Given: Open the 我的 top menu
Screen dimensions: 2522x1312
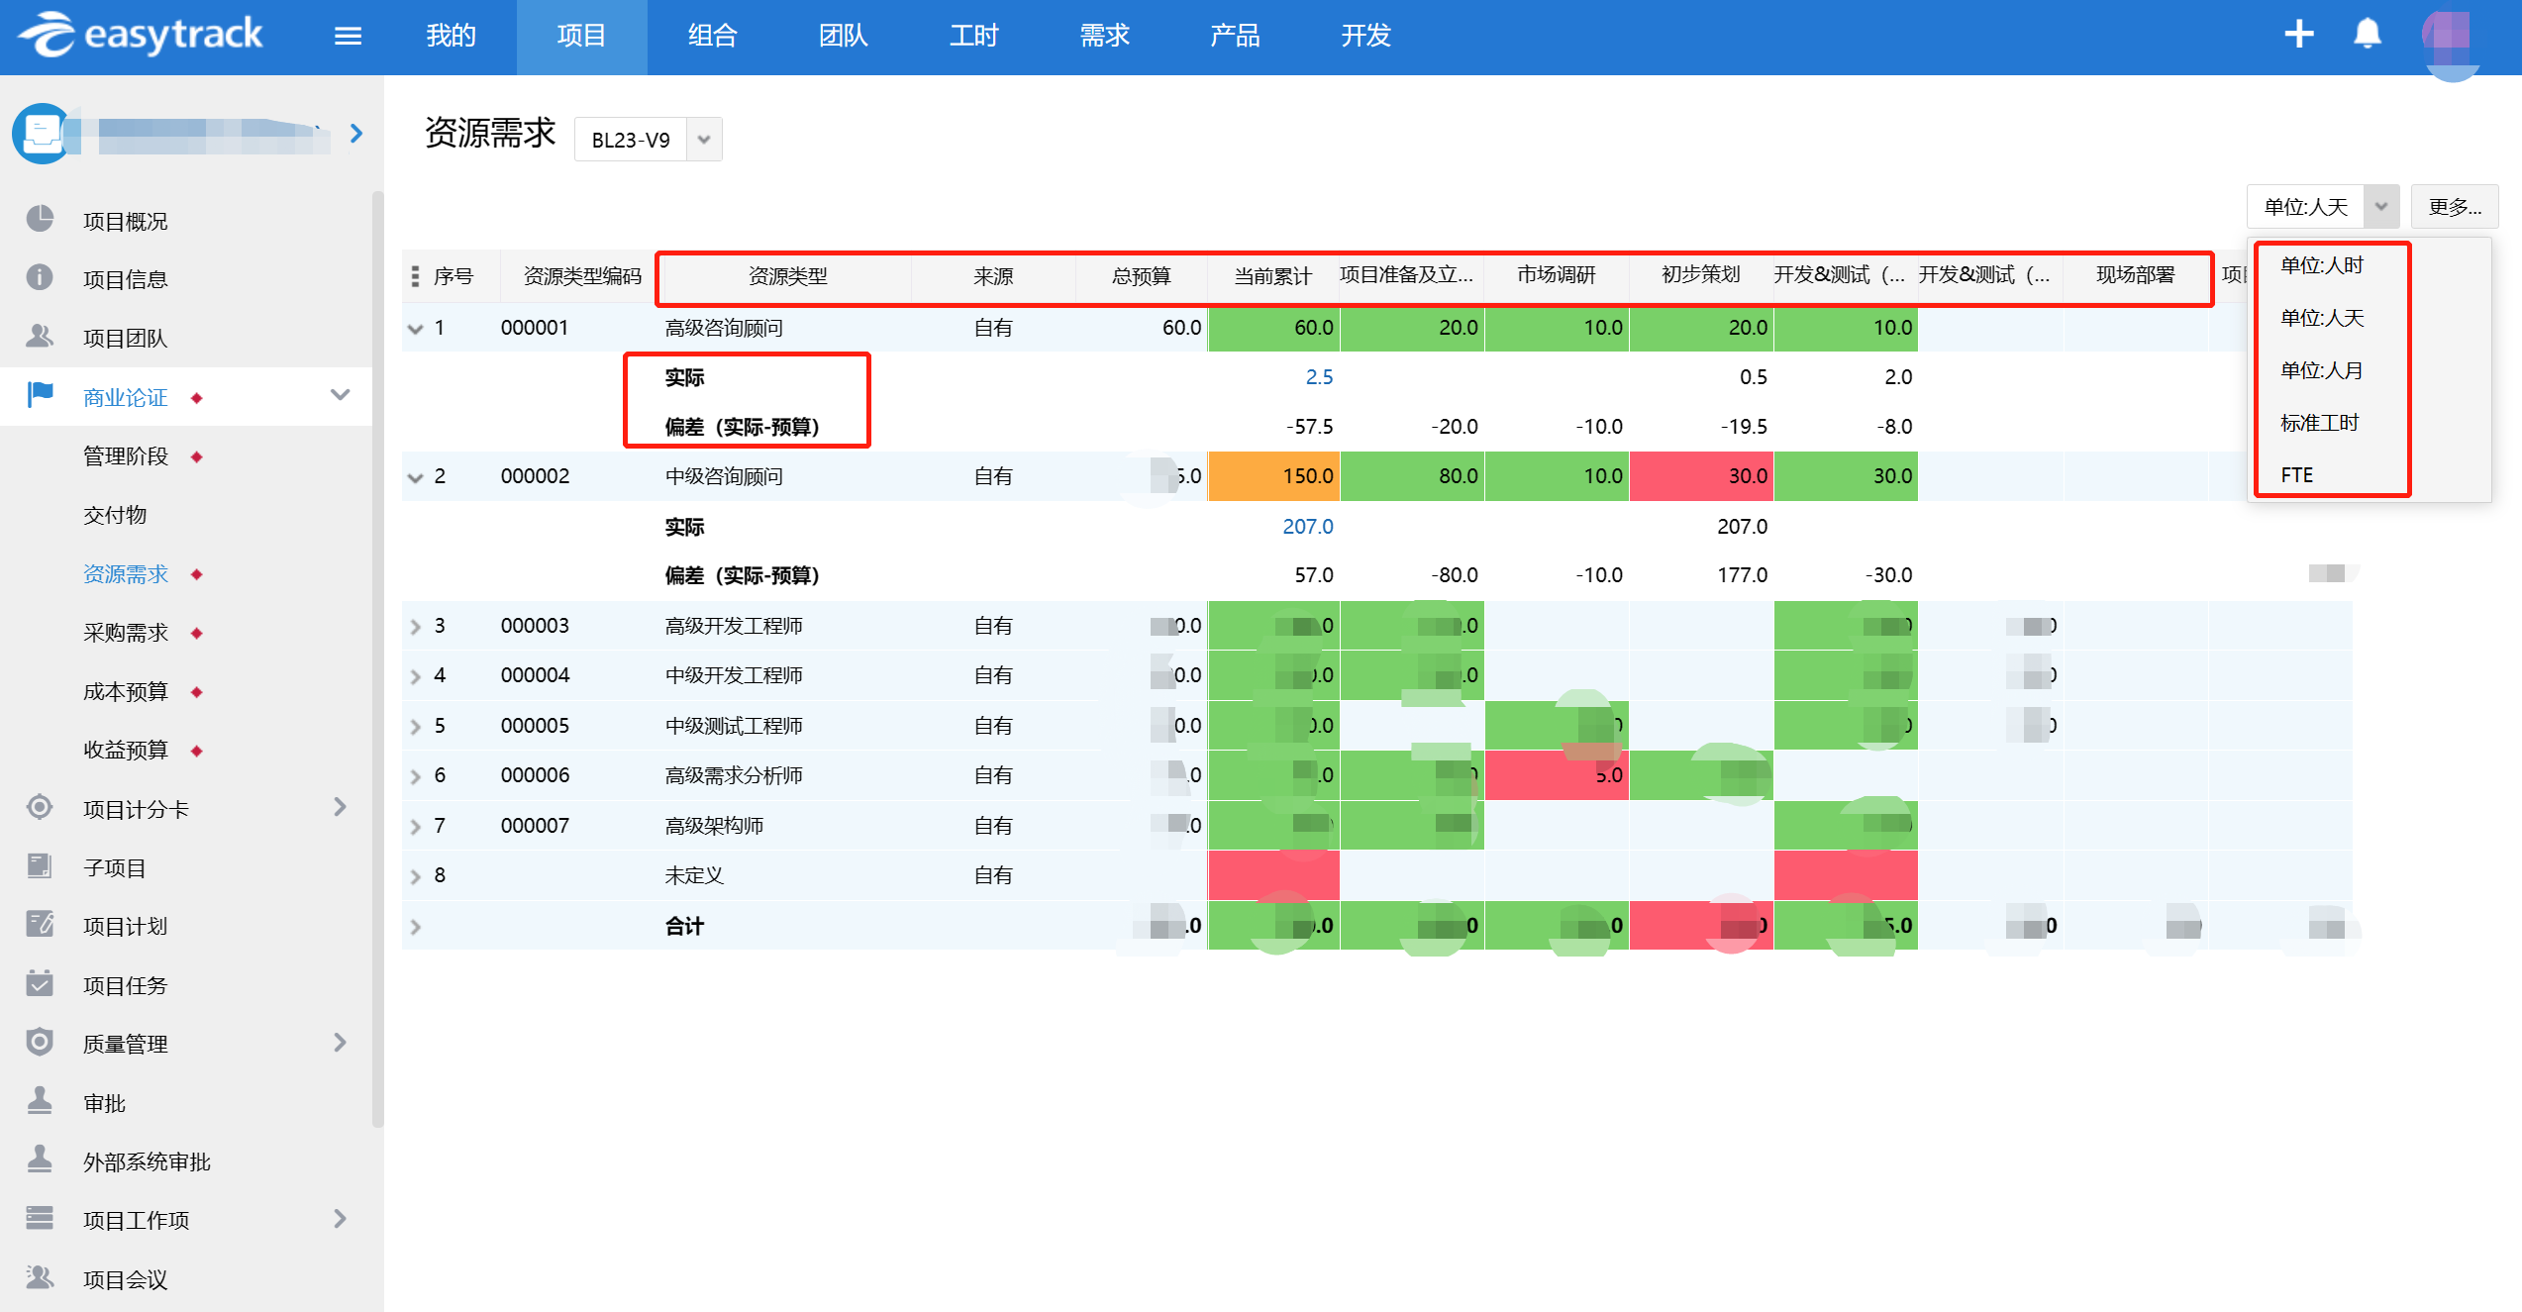Looking at the screenshot, I should pyautogui.click(x=452, y=37).
